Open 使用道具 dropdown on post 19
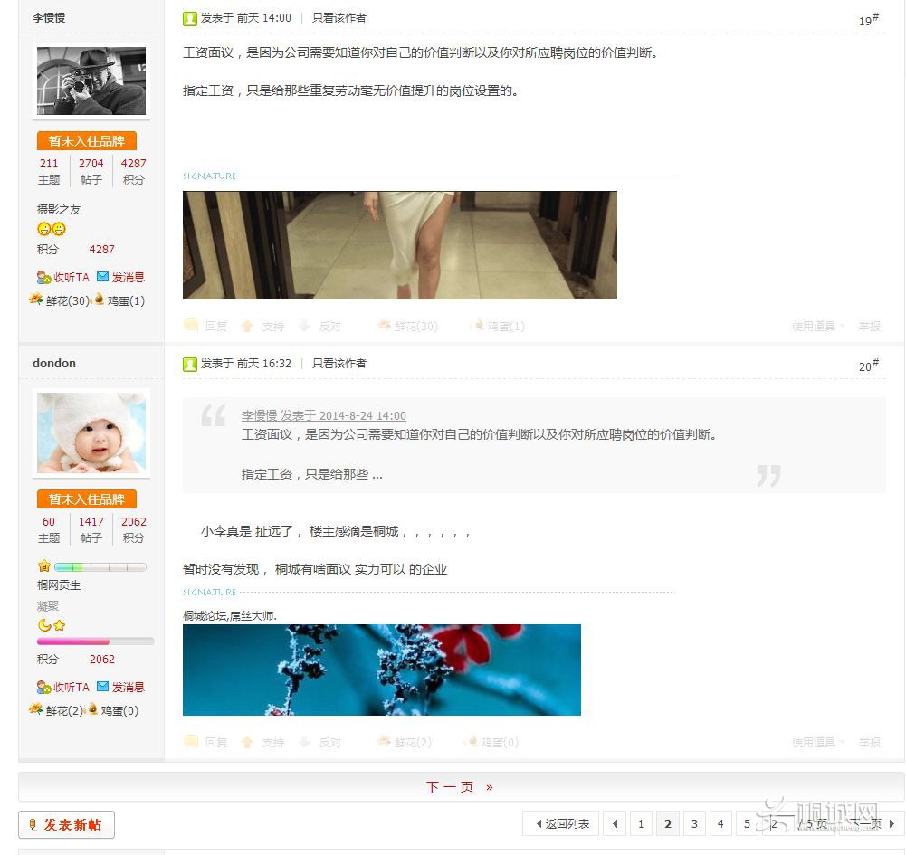Screen dimensions: 906x855 (x=817, y=327)
